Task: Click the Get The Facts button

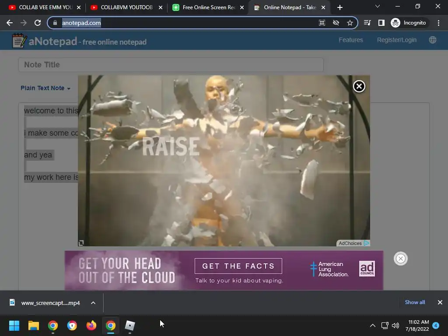Action: [x=238, y=266]
